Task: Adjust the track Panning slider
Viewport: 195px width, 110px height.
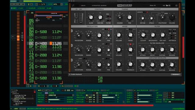Action: (x=56, y=97)
